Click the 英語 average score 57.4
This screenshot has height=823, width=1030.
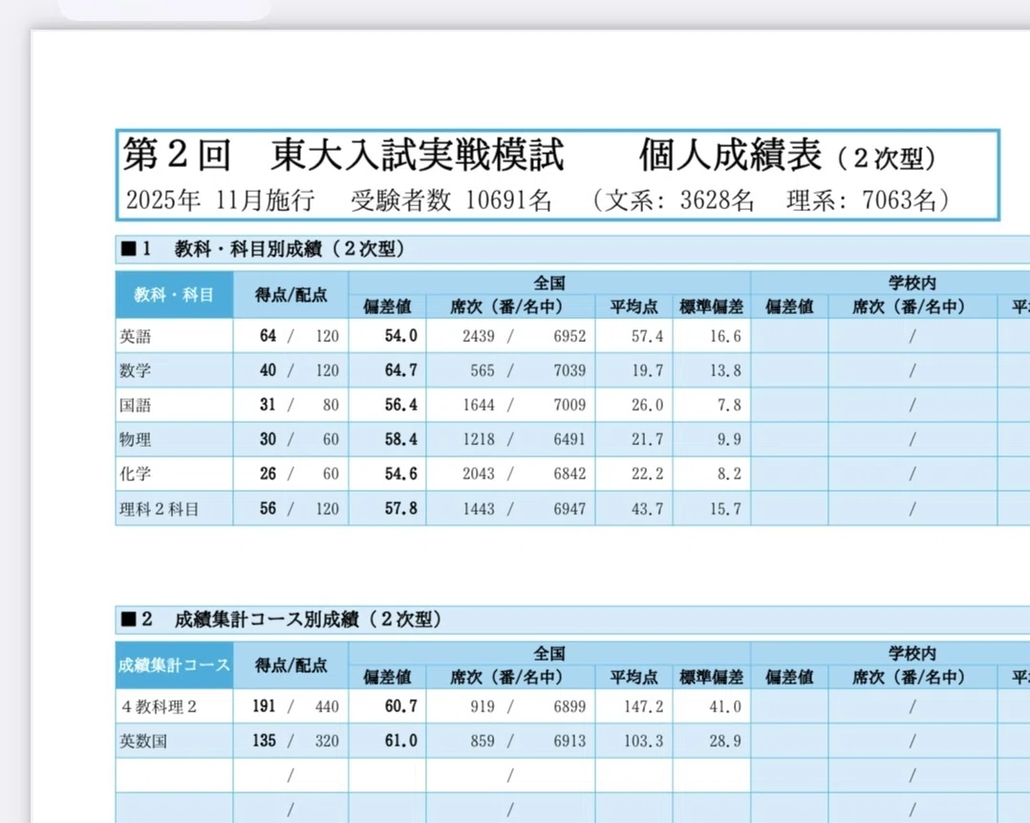[x=648, y=336]
